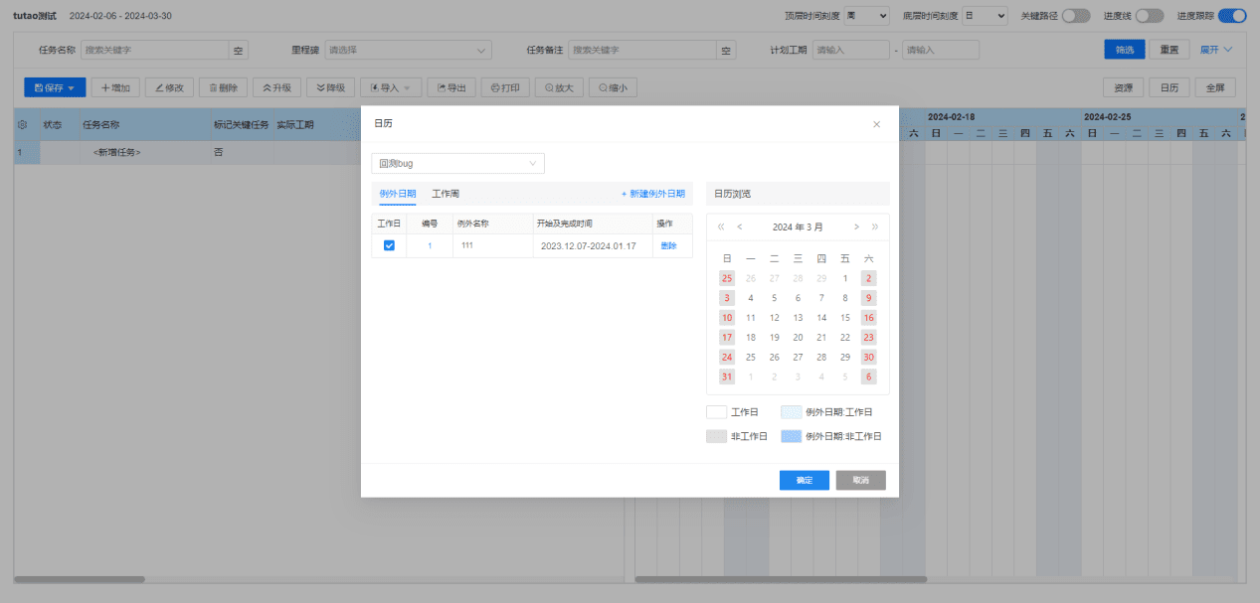1260x603 pixels.
Task: Select March 31 in calendar
Action: click(x=727, y=377)
